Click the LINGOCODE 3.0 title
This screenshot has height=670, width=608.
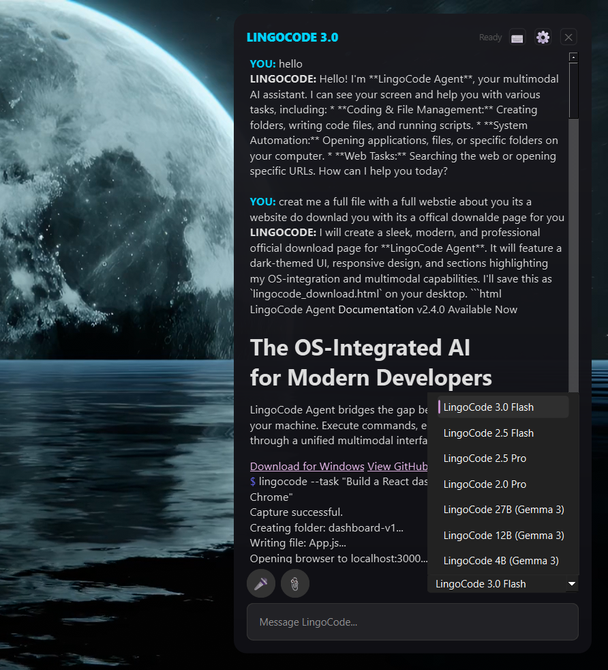click(x=292, y=38)
